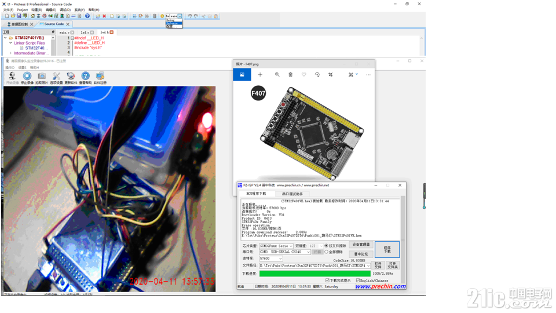556x313 pixels.
Task: Click the crop icon in Photos toolbar
Action: (331, 75)
